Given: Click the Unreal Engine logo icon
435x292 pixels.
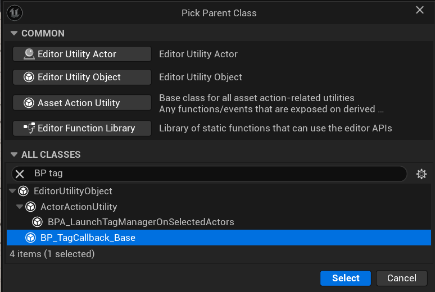Looking at the screenshot, I should pos(15,12).
